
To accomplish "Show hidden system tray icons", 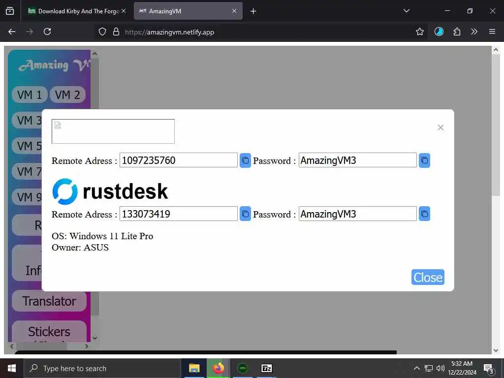I will [416, 368].
